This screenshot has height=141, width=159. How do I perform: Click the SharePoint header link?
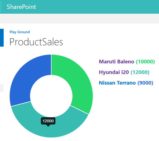(x=21, y=7)
